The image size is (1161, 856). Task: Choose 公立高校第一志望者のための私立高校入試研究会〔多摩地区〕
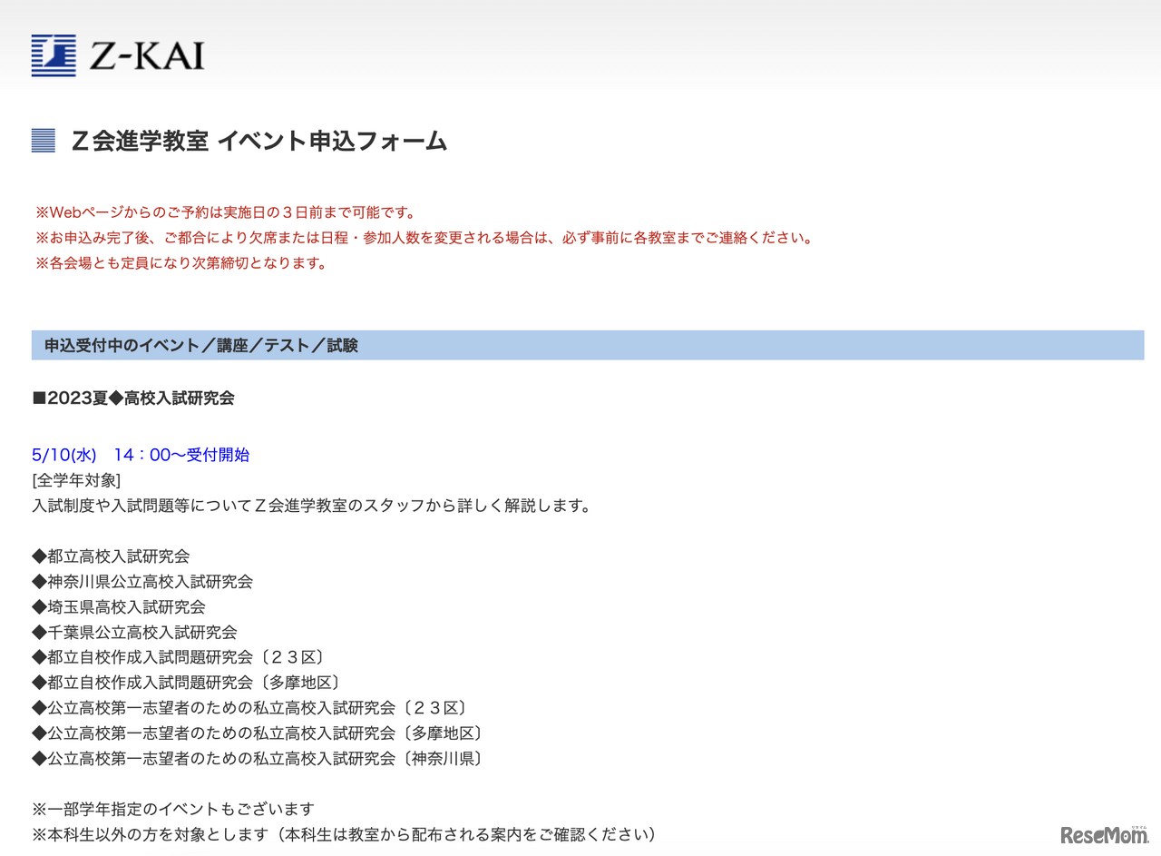coord(257,733)
